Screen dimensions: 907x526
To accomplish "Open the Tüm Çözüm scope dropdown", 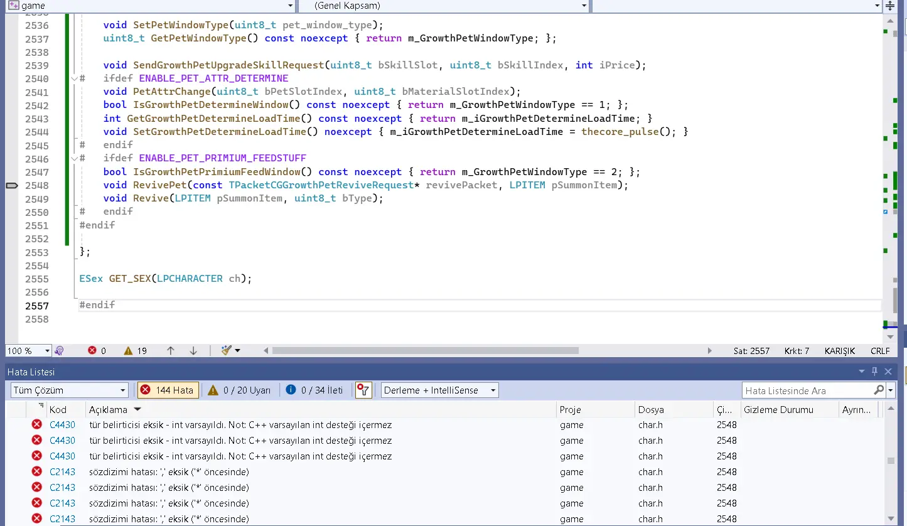I will click(x=69, y=390).
